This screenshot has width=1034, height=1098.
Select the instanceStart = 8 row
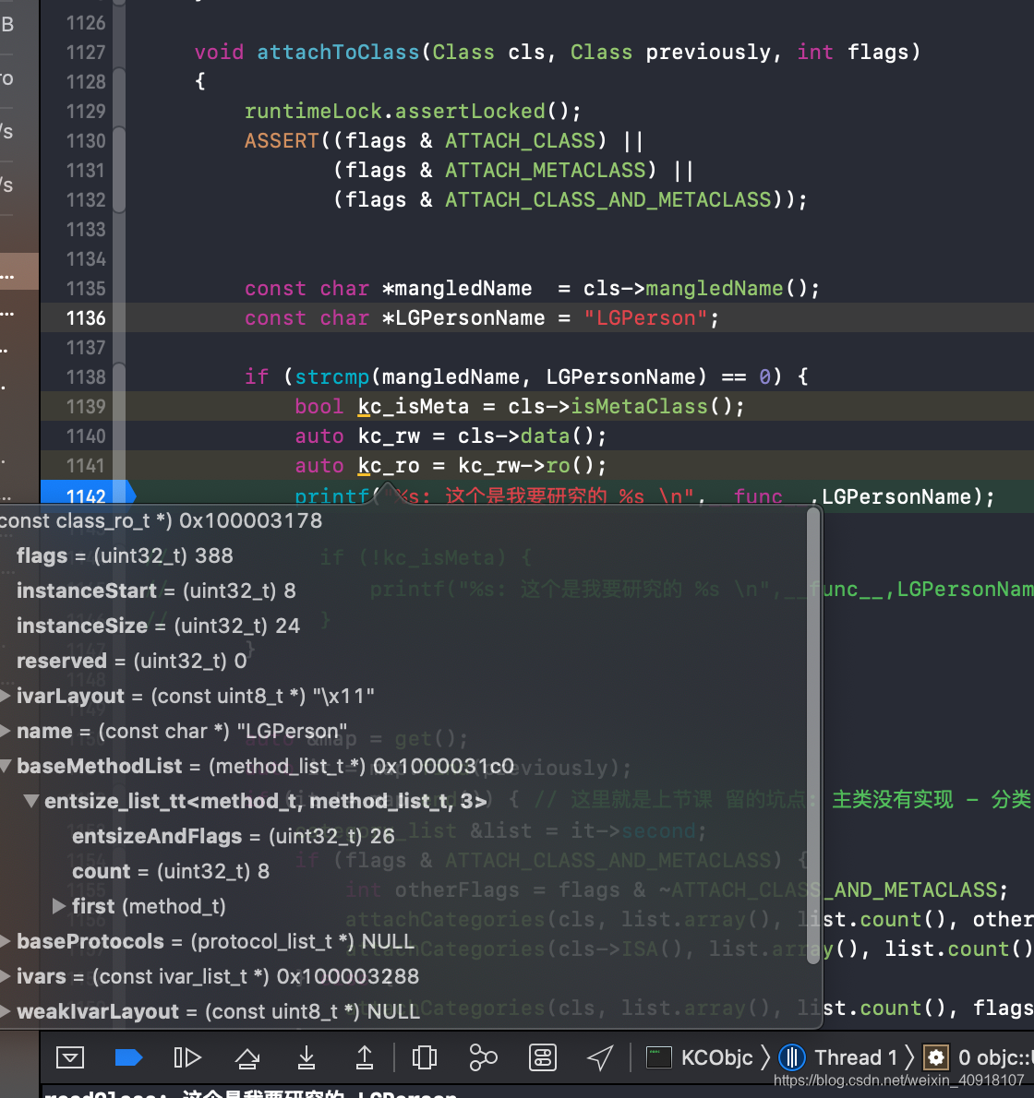(x=156, y=591)
